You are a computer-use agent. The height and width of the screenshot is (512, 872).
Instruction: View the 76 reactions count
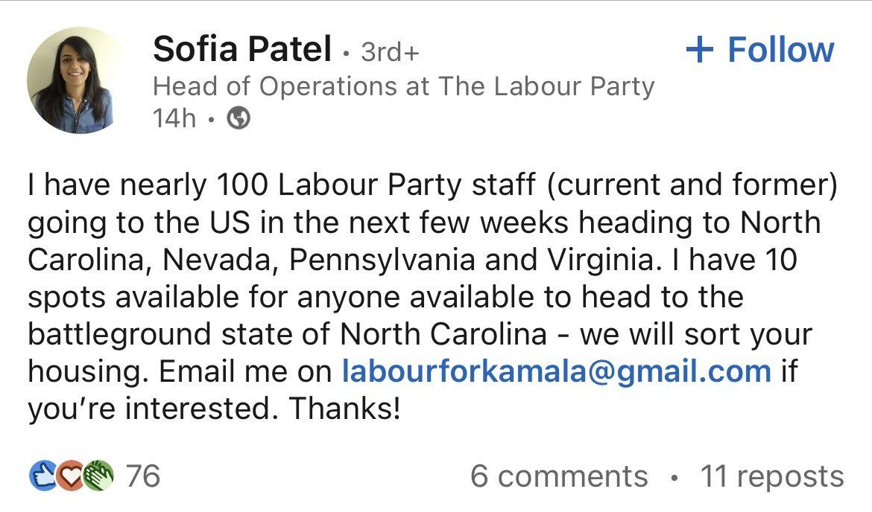coord(143,476)
